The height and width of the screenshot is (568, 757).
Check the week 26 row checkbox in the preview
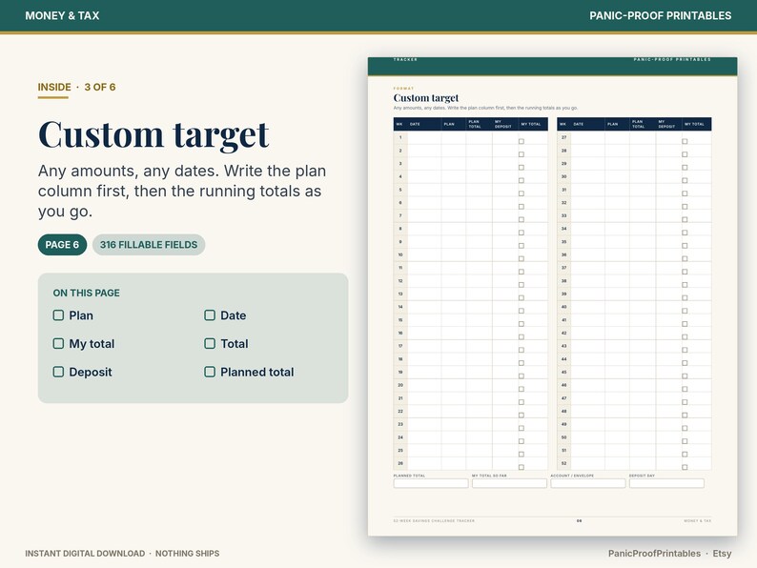click(x=522, y=467)
